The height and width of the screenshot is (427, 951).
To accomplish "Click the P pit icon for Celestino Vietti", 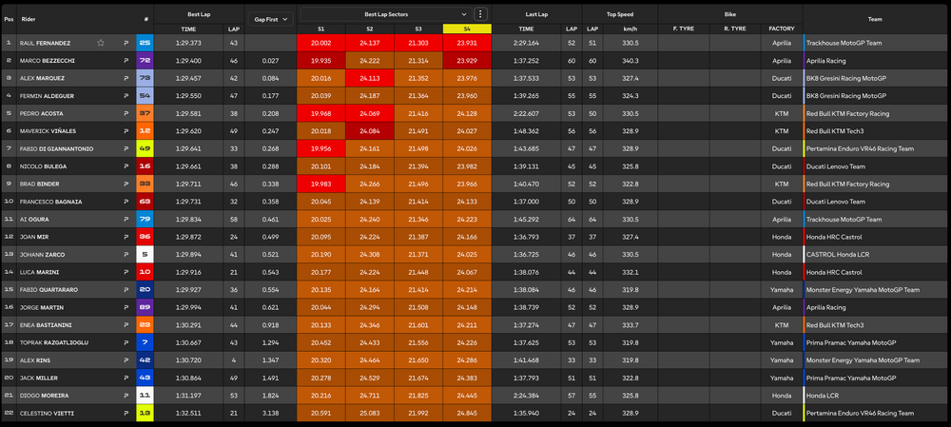I will pyautogui.click(x=126, y=414).
